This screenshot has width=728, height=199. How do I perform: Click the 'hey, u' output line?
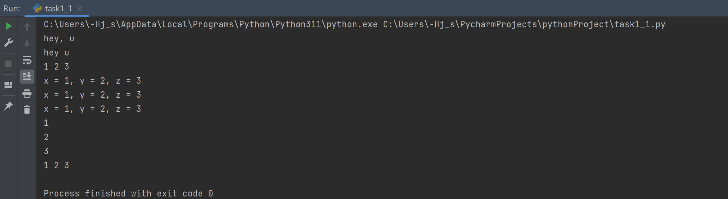coord(59,39)
